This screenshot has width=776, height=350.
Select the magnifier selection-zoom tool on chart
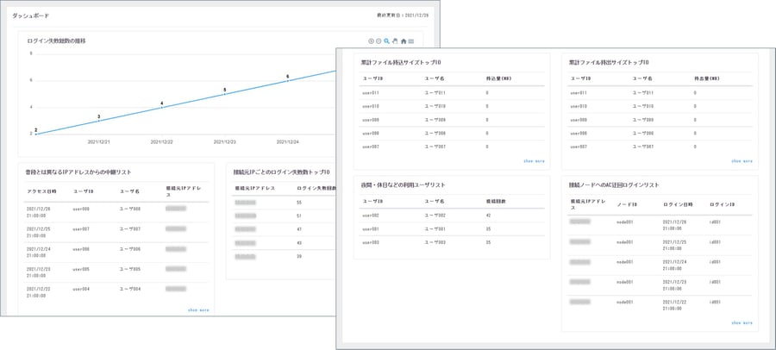click(x=387, y=41)
